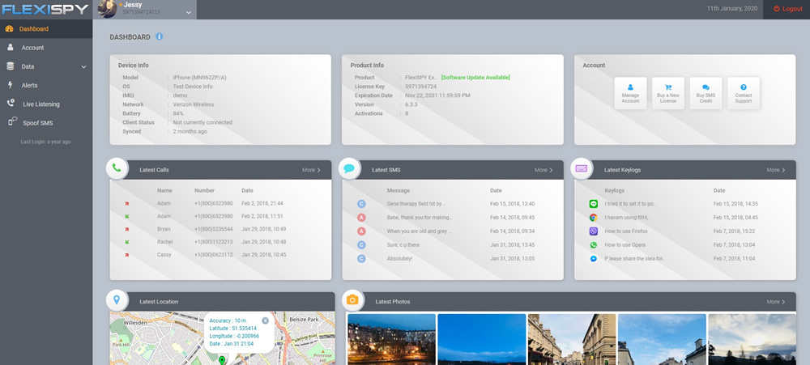The width and height of the screenshot is (810, 365).
Task: Click the Logout button
Action: point(788,9)
